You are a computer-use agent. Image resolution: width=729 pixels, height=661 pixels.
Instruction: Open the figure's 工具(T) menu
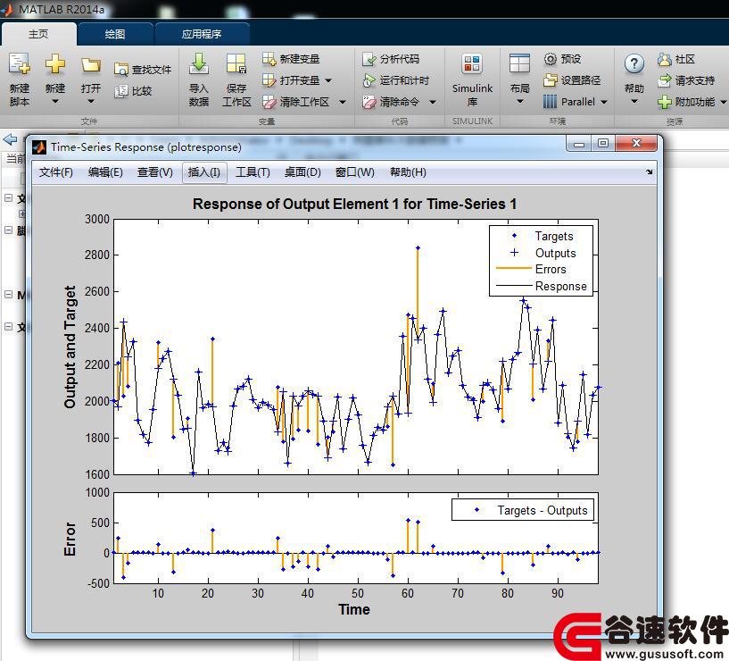coord(253,172)
